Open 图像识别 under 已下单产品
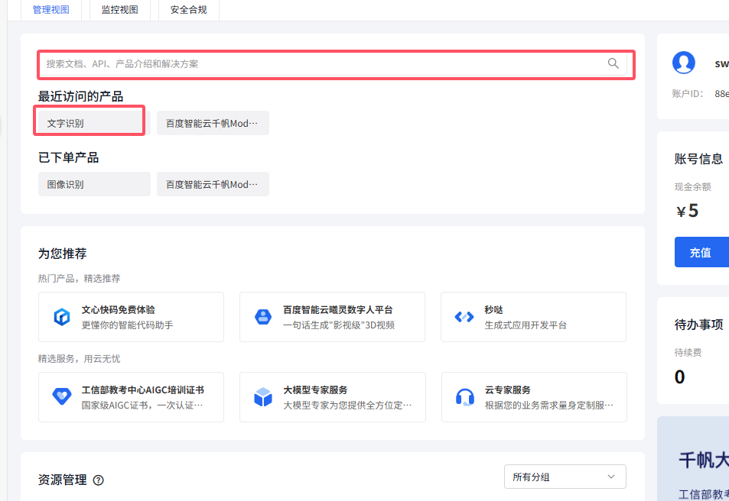 [x=94, y=184]
